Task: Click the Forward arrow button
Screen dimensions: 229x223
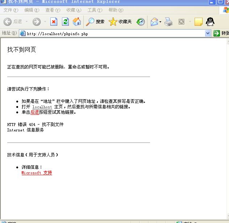Action: 37,22
